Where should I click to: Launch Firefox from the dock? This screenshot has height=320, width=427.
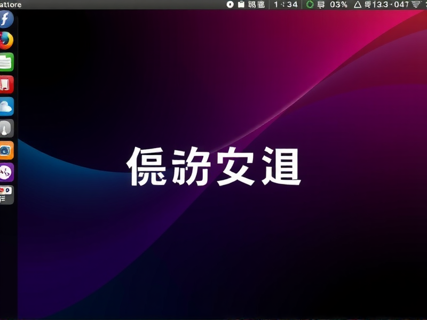pos(5,41)
